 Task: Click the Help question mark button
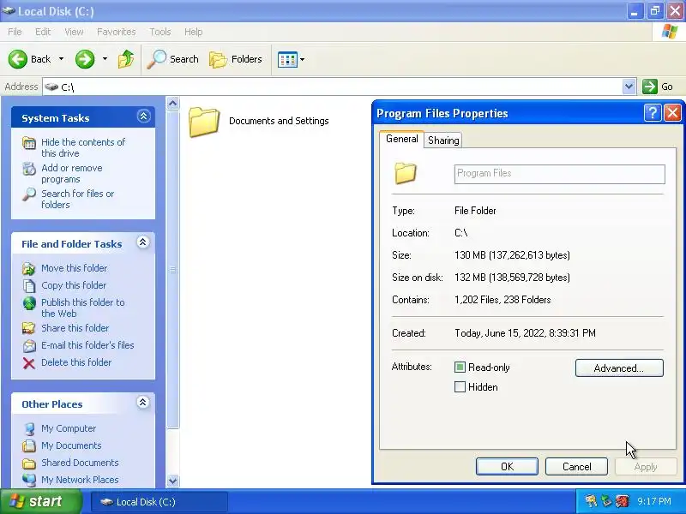[652, 113]
